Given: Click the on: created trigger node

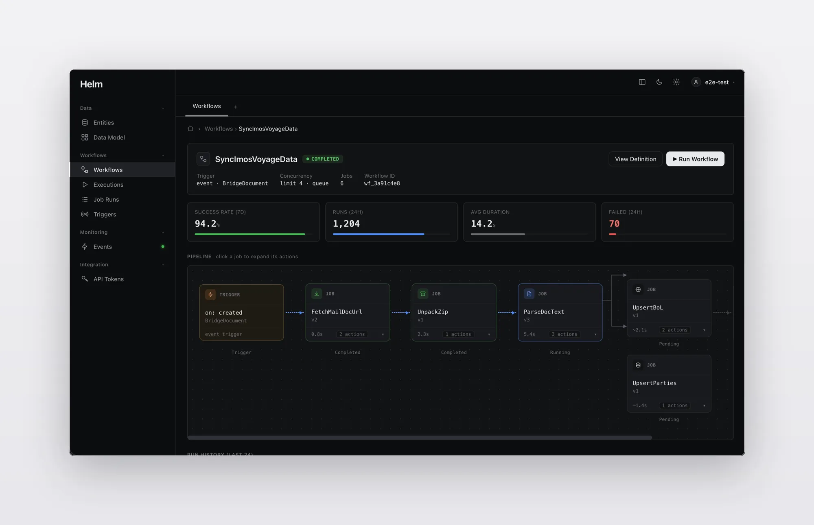Looking at the screenshot, I should pyautogui.click(x=241, y=312).
